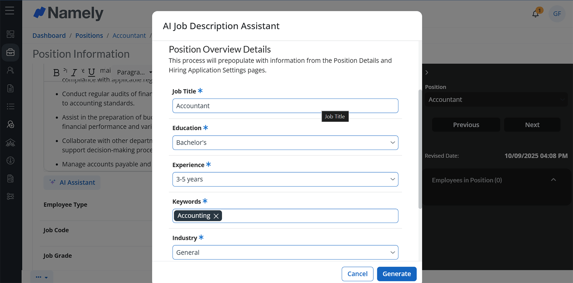
Task: Cancel the AI Job Description Assistant dialog
Action: tap(357, 274)
